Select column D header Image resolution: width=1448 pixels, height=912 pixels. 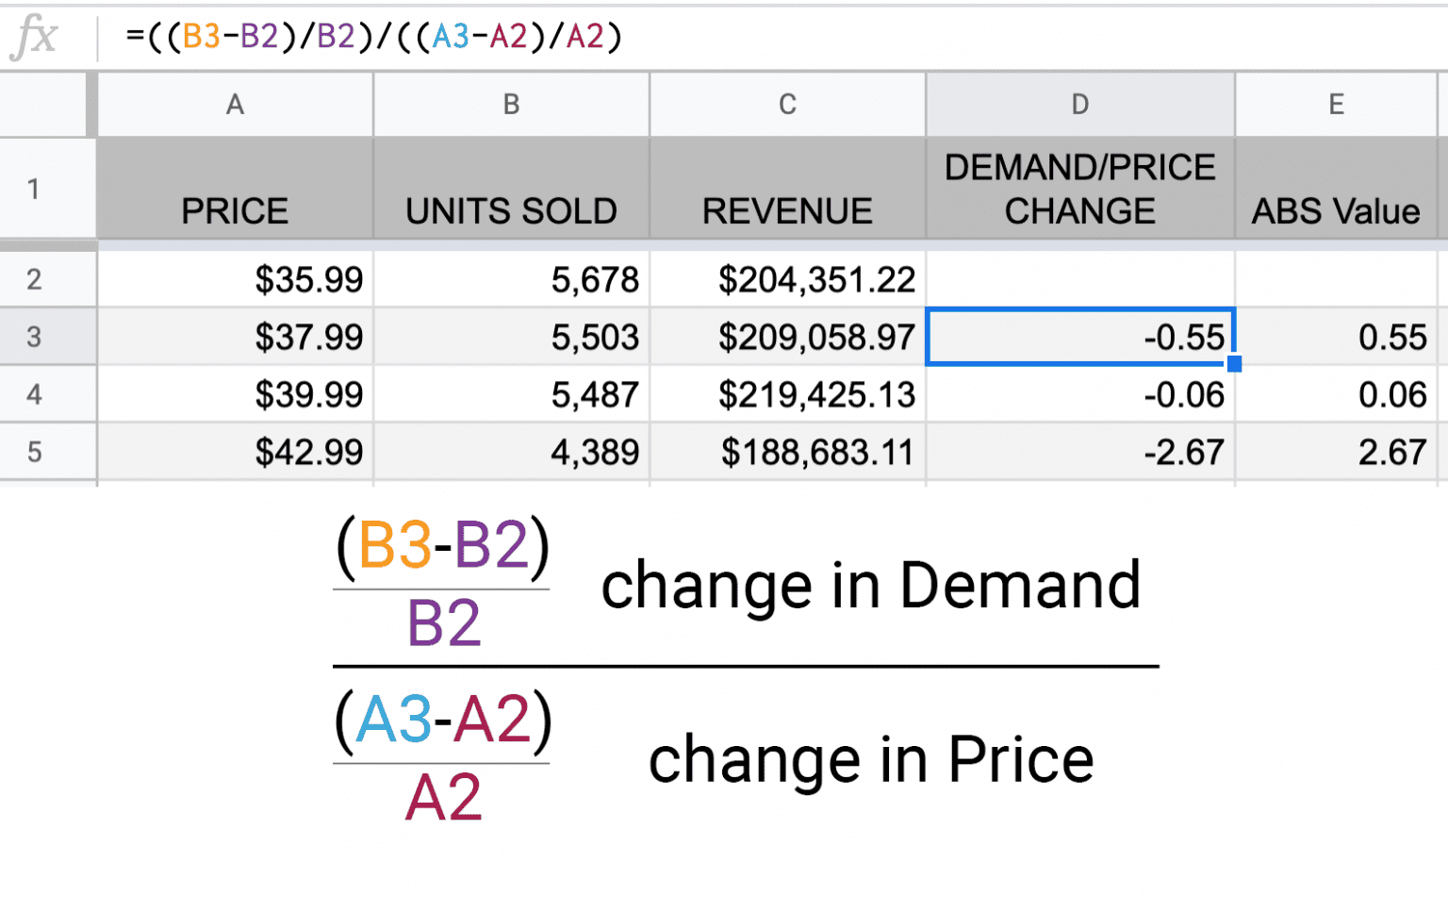click(x=1079, y=105)
